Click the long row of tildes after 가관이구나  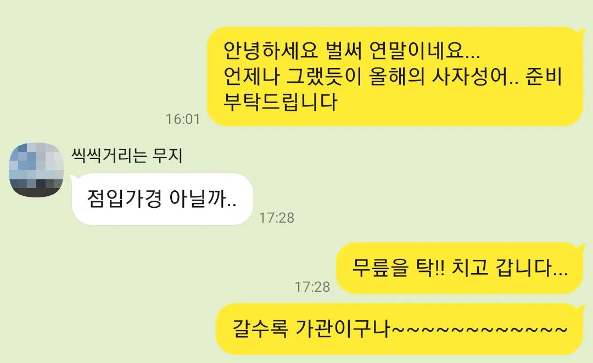[x=479, y=329]
